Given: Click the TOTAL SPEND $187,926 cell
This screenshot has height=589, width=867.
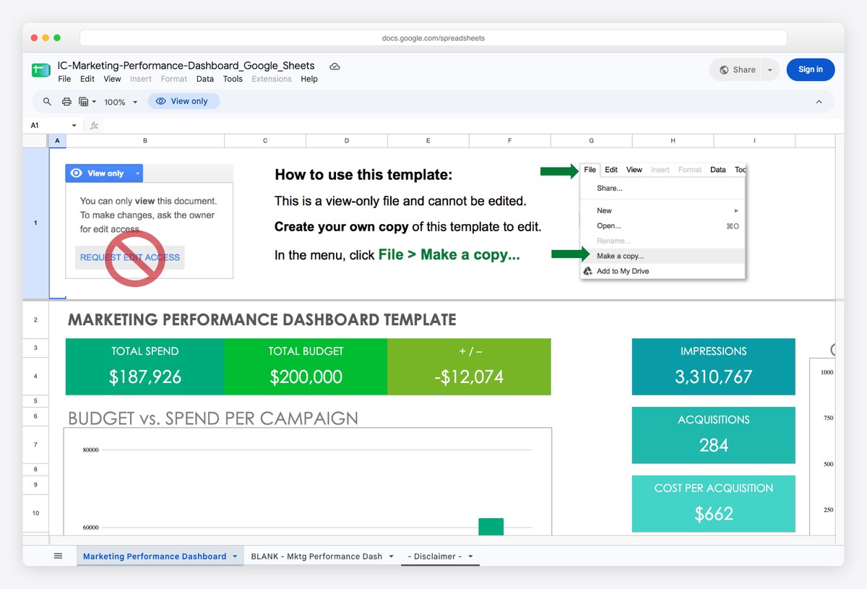Looking at the screenshot, I should [x=144, y=366].
